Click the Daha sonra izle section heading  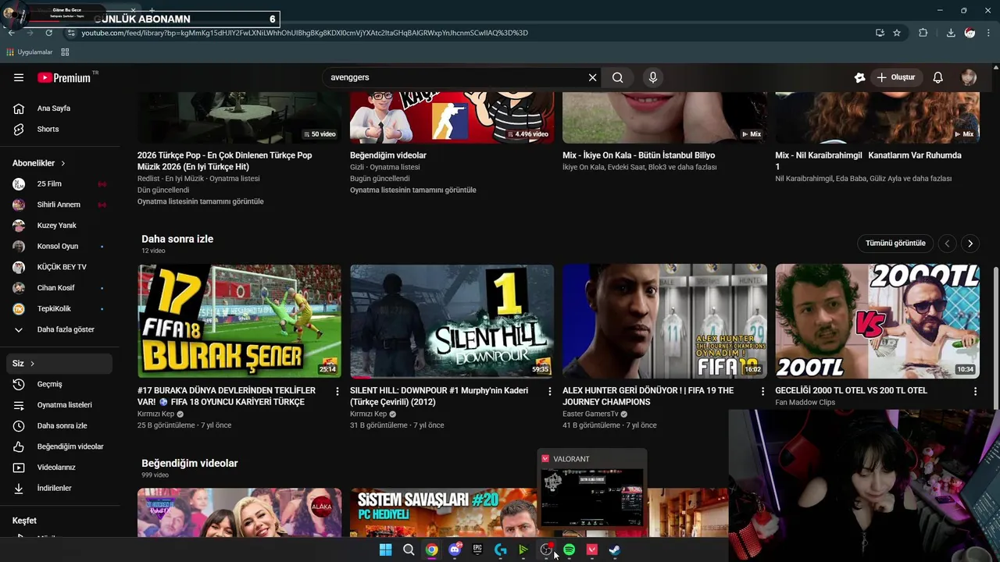pos(177,239)
